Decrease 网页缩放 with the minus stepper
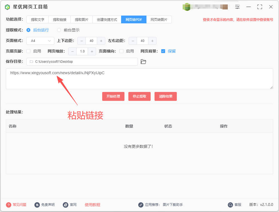 tap(72, 51)
